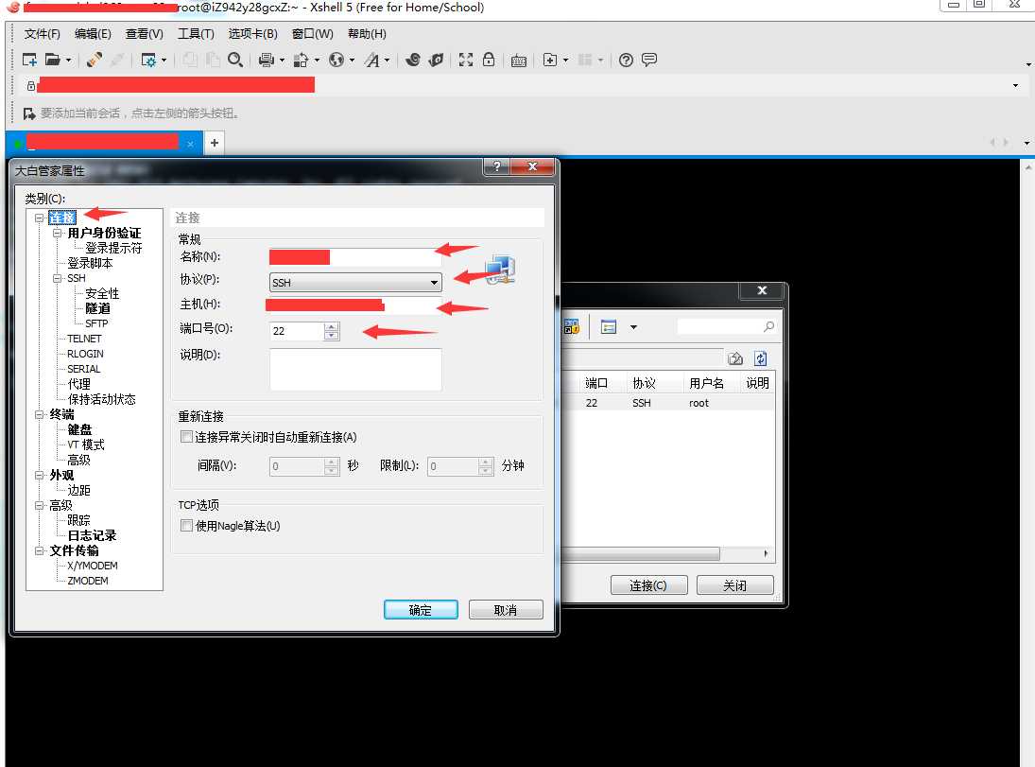The width and height of the screenshot is (1035, 767).
Task: Click the Sessions dialog horizontal scrollbar
Action: (x=640, y=553)
